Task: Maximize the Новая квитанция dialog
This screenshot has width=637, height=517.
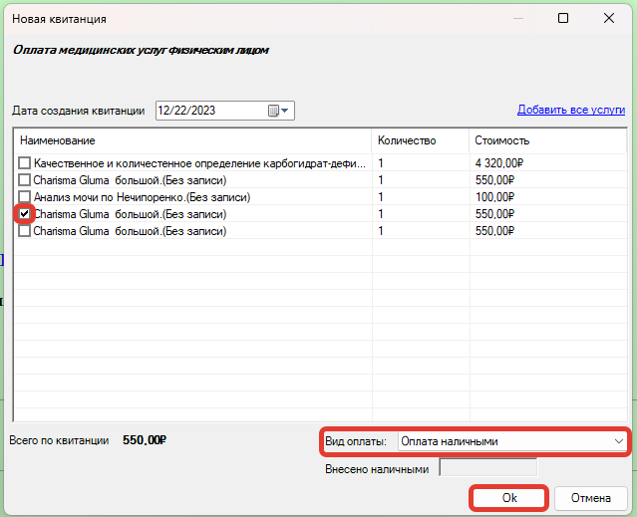Action: pos(563,18)
